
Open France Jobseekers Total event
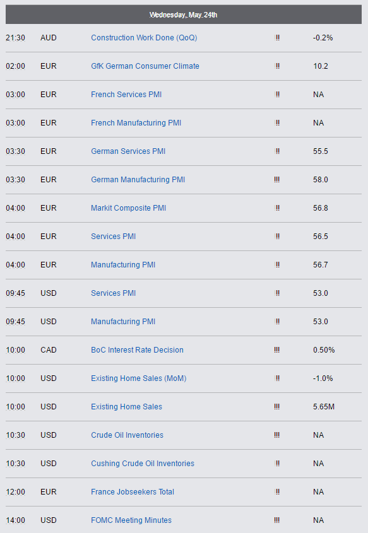[133, 492]
